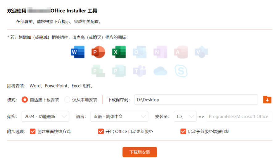Select 仅从本地安装 mode radio button
This screenshot has height=160, width=273.
(67, 100)
